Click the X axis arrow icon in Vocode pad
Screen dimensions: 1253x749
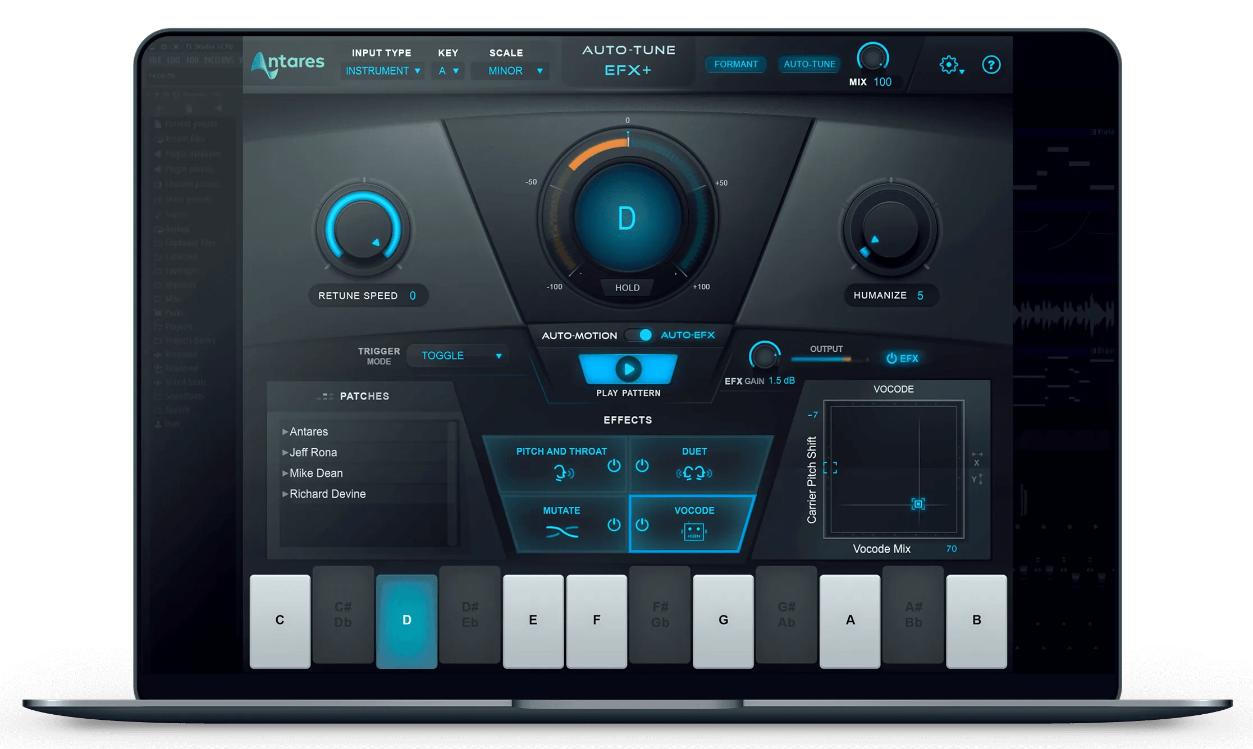pos(977,458)
